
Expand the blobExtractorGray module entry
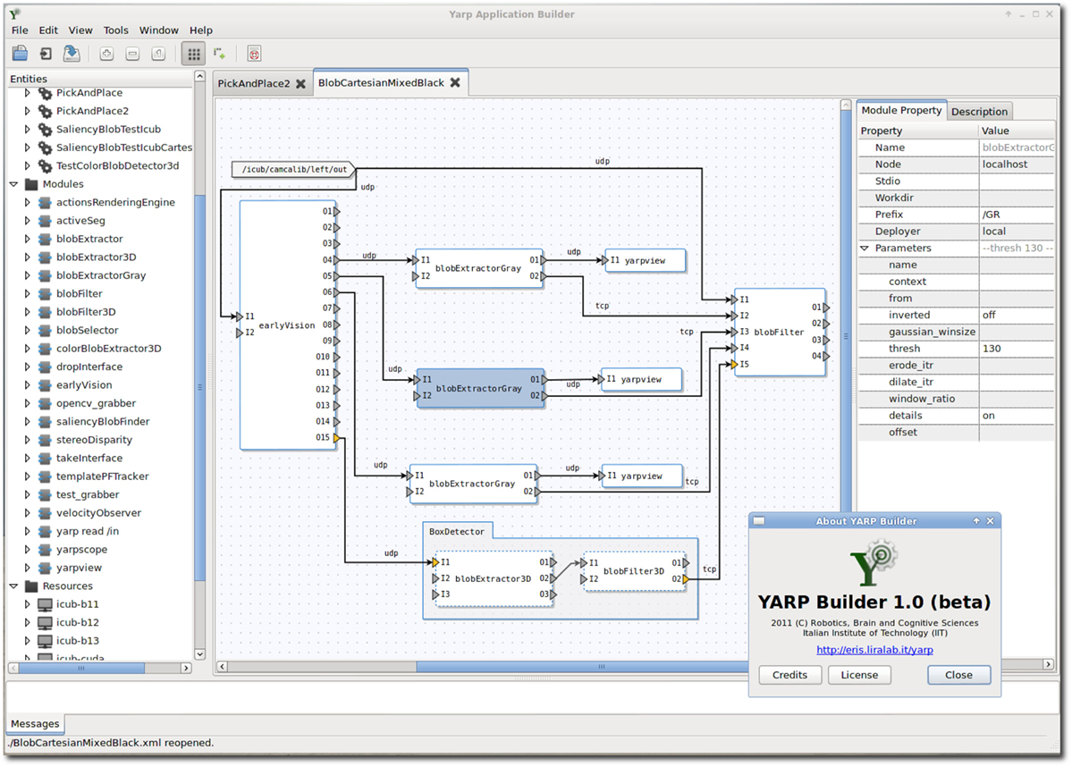[x=28, y=275]
